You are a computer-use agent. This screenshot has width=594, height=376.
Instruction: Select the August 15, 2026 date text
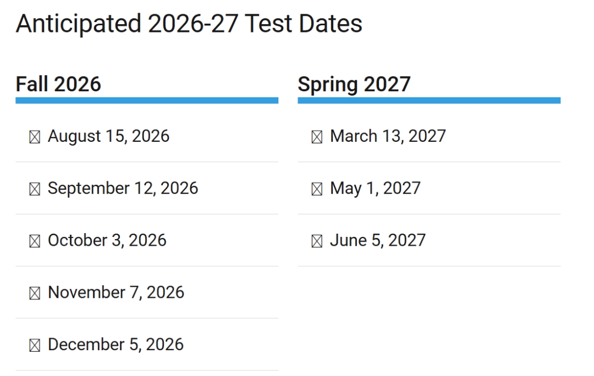coord(108,136)
